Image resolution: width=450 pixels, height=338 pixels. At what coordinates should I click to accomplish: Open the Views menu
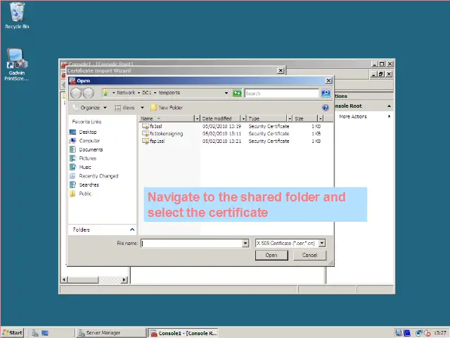(x=129, y=108)
